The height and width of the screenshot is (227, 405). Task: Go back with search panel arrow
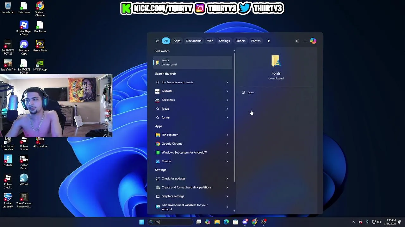pos(157,41)
